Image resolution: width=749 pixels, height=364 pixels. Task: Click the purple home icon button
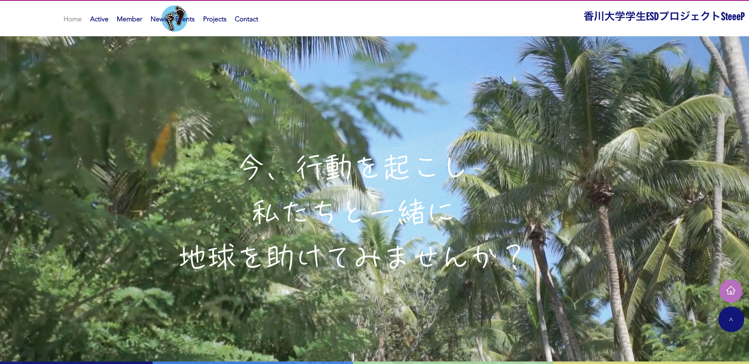(731, 291)
